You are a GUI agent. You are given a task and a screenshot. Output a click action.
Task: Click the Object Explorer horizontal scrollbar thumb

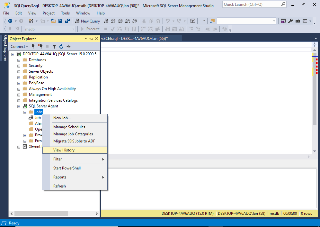(41, 214)
